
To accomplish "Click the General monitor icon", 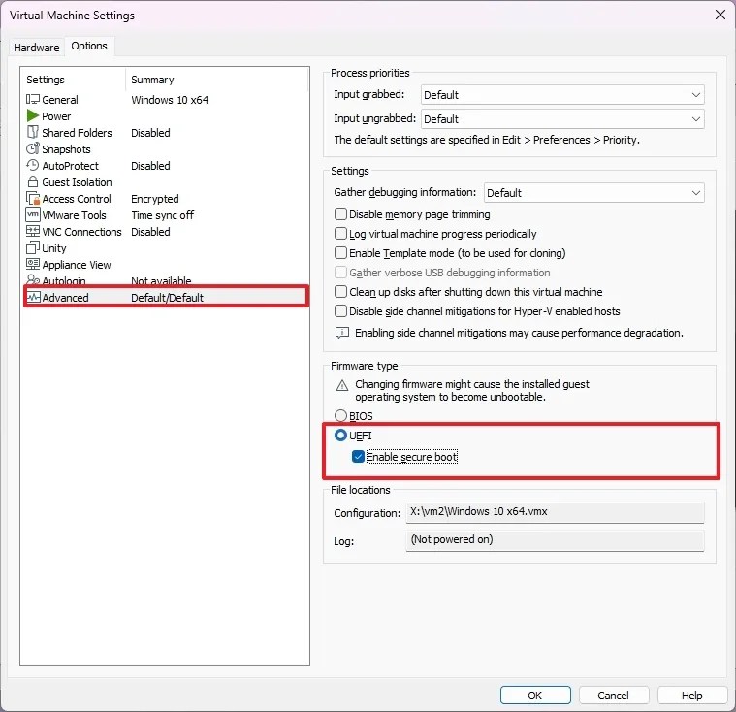I will pyautogui.click(x=33, y=100).
